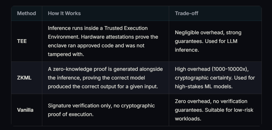Click the Trade-off column header
Image resolution: width=272 pixels, height=130 pixels.
coord(187,13)
